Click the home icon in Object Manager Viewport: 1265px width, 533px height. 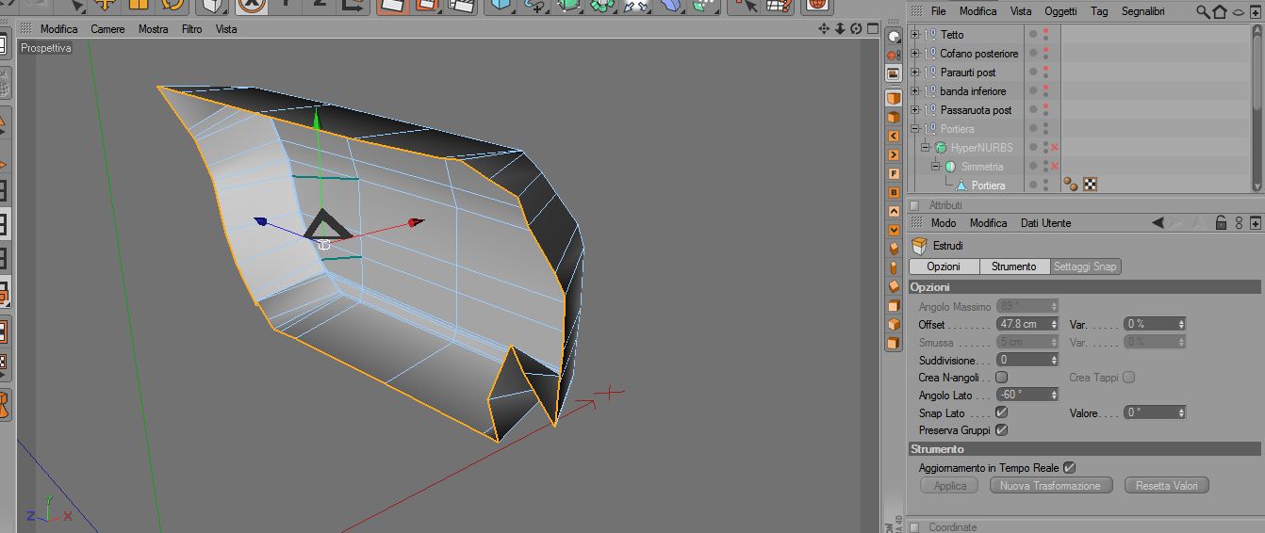click(x=1220, y=11)
